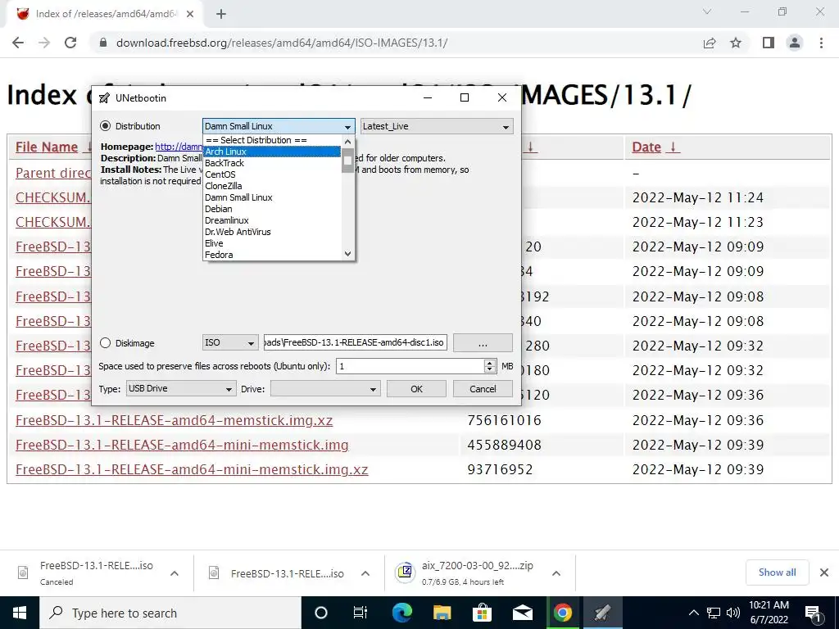
Task: Reload the FreeBSD download page
Action: (x=70, y=43)
